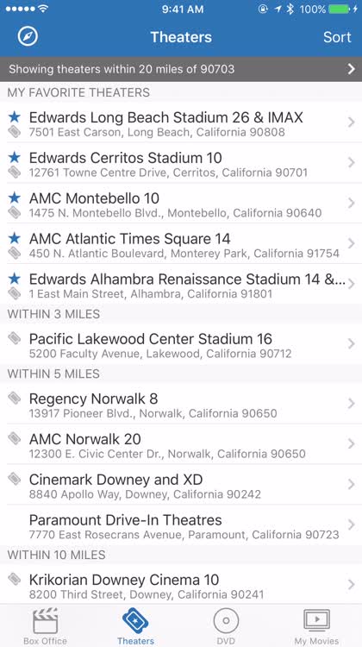The image size is (362, 647).
Task: Unfavorite Edwards Long Beach Stadium 26 star
Action: [x=15, y=117]
